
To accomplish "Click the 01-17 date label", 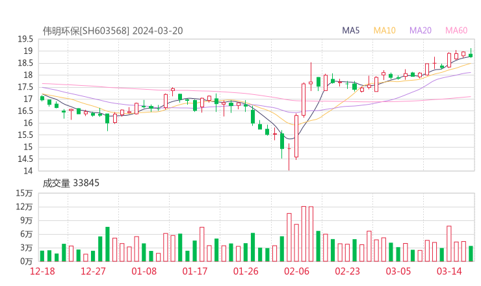I will [x=195, y=271].
